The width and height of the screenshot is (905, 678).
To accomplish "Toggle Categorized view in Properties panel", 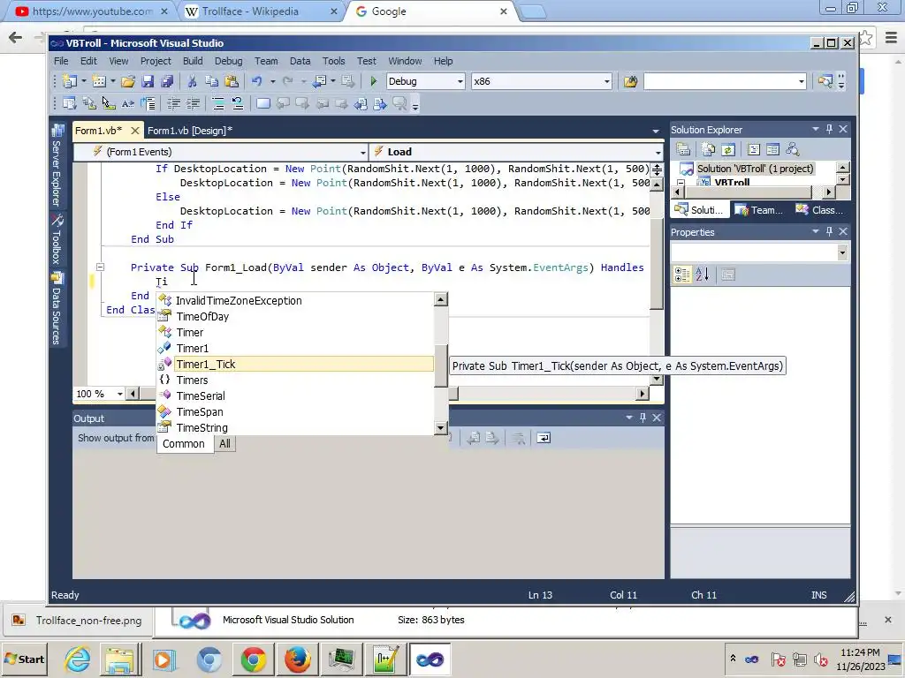I will pos(682,275).
